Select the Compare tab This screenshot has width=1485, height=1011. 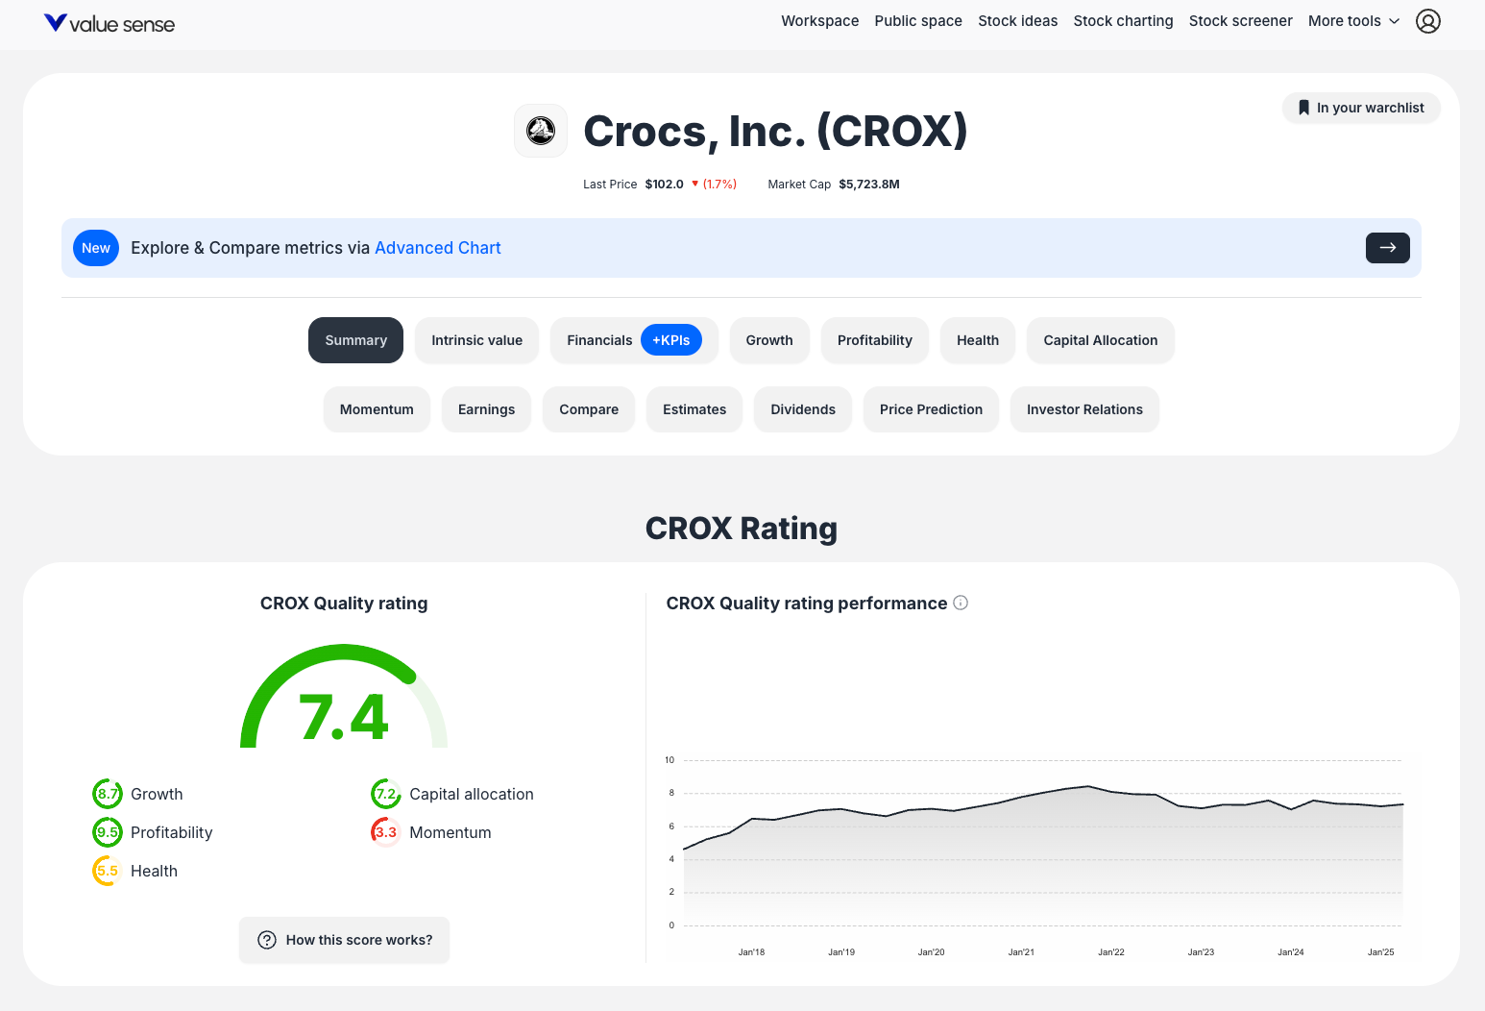[589, 409]
